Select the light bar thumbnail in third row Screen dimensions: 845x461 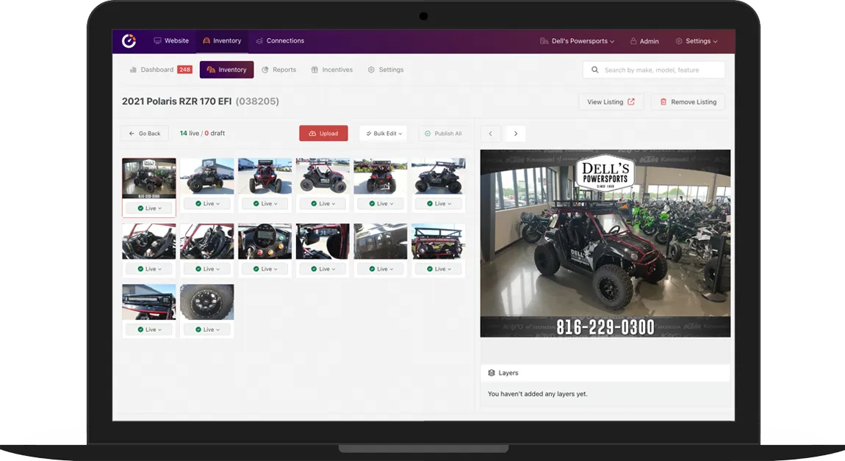coord(148,302)
